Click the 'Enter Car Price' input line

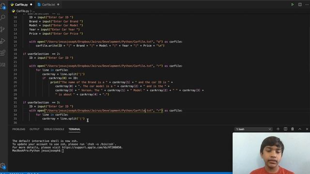coord(56,33)
